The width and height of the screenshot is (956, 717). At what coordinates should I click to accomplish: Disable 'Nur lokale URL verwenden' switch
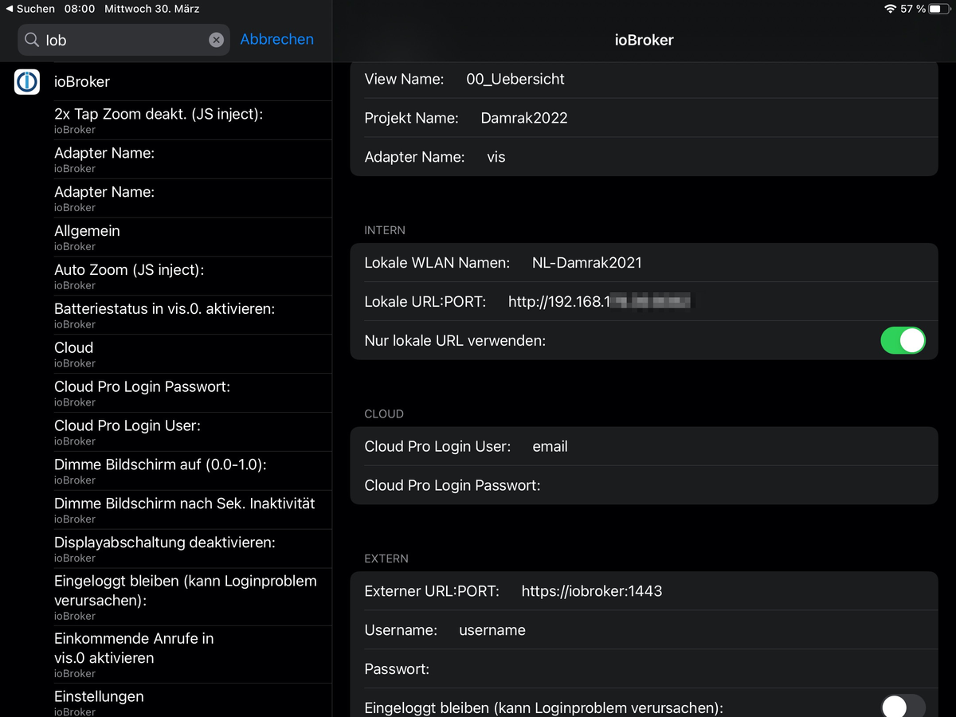tap(903, 340)
